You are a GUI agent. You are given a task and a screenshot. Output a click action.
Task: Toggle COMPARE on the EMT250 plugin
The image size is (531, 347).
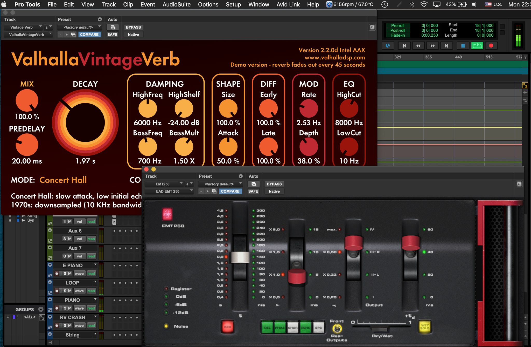pyautogui.click(x=230, y=191)
